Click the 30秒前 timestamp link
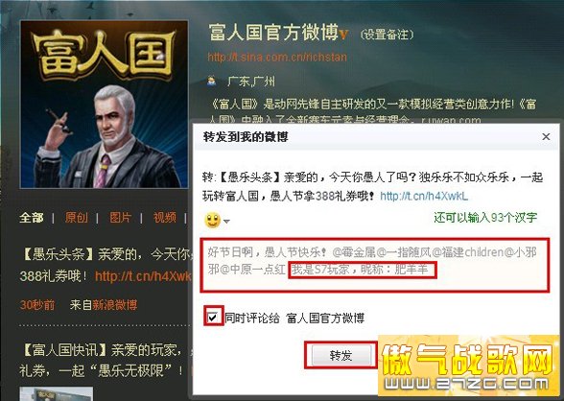 pyautogui.click(x=37, y=305)
